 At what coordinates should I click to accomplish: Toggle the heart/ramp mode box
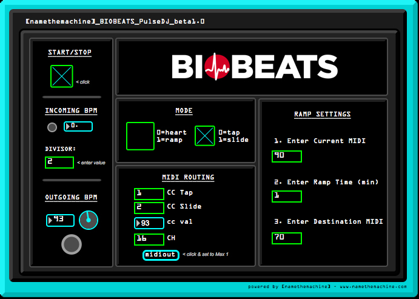pyautogui.click(x=140, y=136)
